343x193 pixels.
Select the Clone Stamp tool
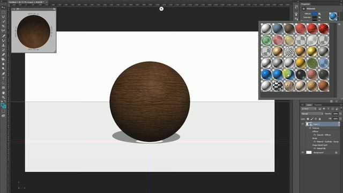[3, 45]
